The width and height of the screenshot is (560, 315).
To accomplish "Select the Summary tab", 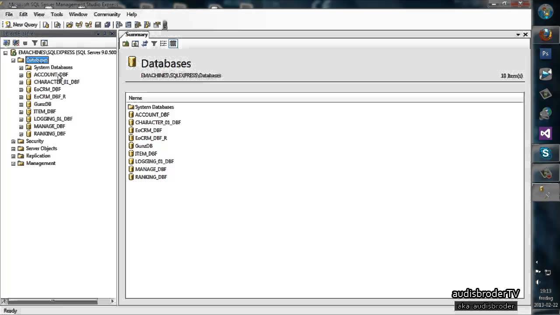I will coord(136,35).
